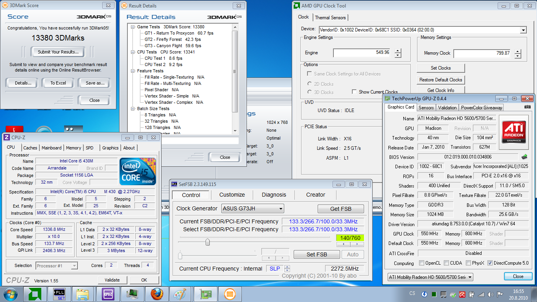Open the Clock Generator ASUS G73JH dropdown
The image size is (537, 302).
point(252,208)
